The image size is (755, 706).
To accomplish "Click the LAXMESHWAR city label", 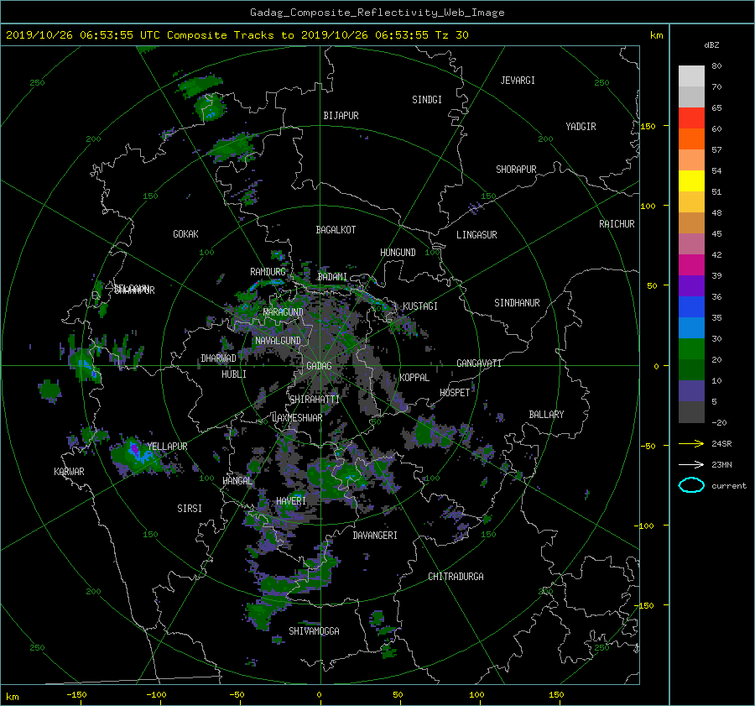I will (x=297, y=418).
